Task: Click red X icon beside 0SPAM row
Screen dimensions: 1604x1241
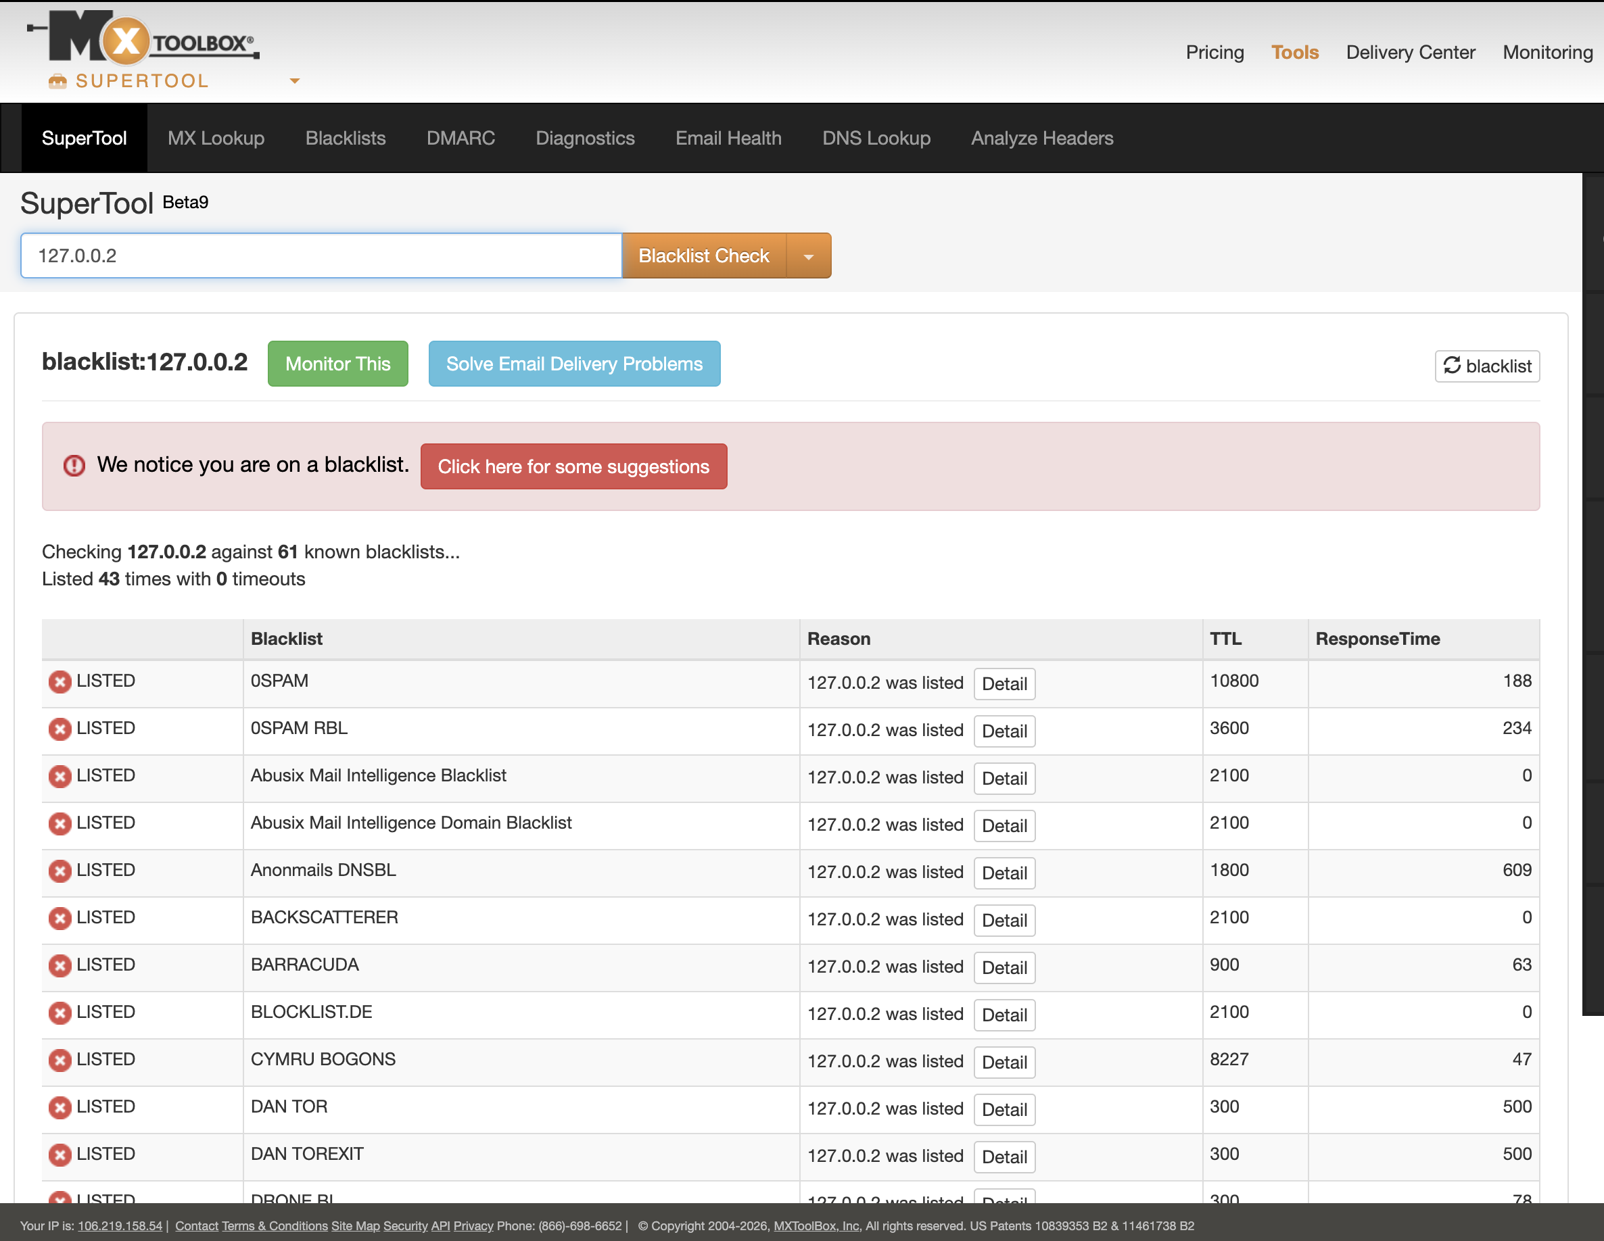Action: click(x=60, y=681)
